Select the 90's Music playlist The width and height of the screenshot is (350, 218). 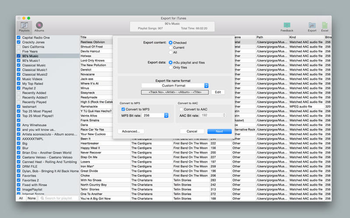[x=30, y=56]
